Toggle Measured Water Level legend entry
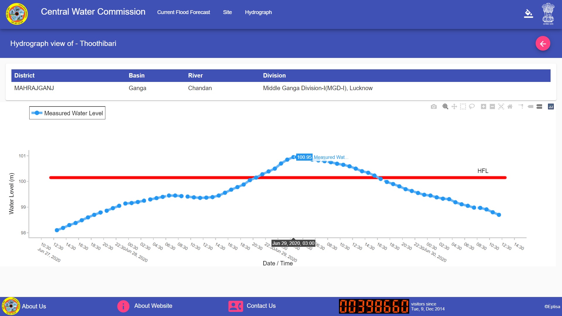Screen dimensions: 562x316 coord(67,113)
